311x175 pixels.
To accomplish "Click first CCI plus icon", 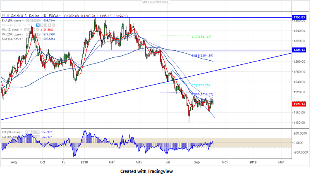I will (34, 132).
